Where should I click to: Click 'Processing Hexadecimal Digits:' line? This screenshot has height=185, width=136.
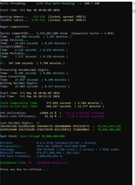25,70
